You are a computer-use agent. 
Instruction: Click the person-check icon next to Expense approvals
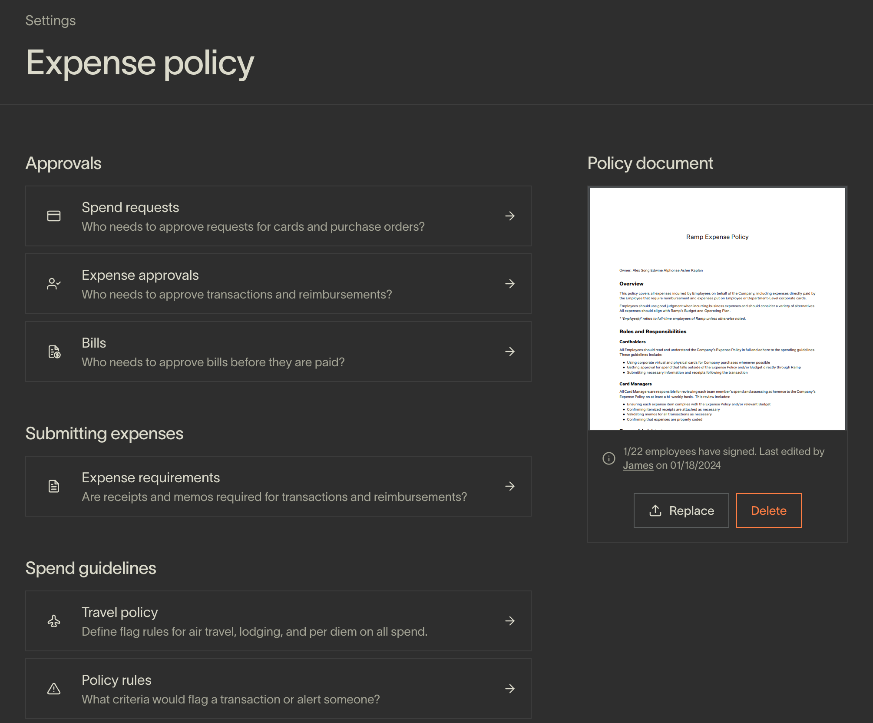tap(53, 283)
